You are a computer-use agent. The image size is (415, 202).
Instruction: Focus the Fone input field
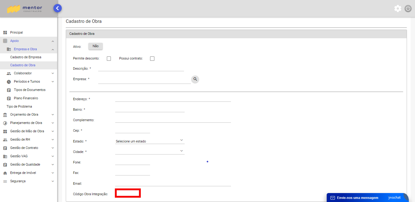(132, 162)
